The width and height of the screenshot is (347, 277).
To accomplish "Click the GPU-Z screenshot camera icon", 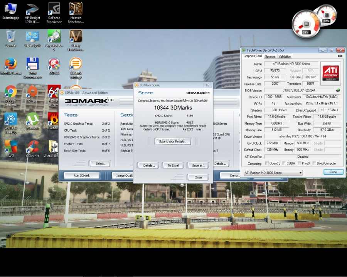I will coord(340,56).
